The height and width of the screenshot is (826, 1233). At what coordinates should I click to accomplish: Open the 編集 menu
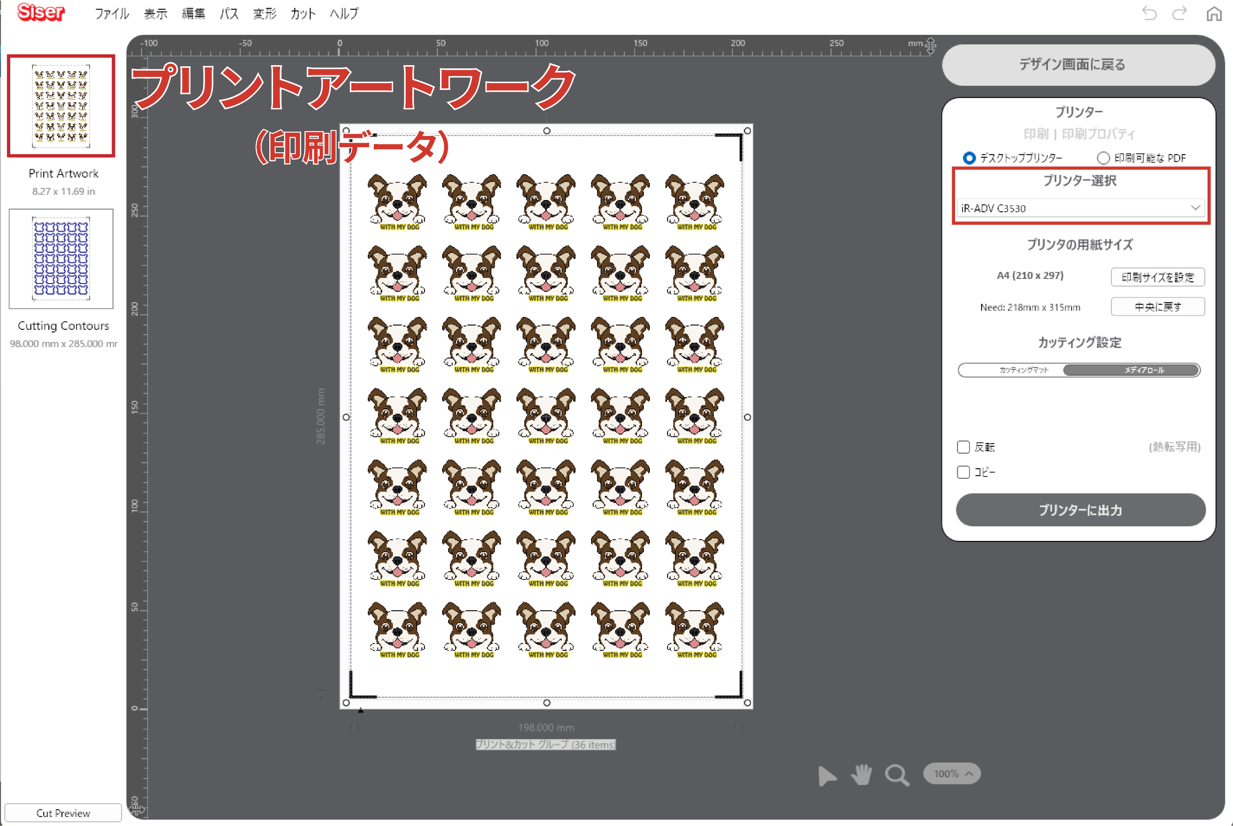193,14
